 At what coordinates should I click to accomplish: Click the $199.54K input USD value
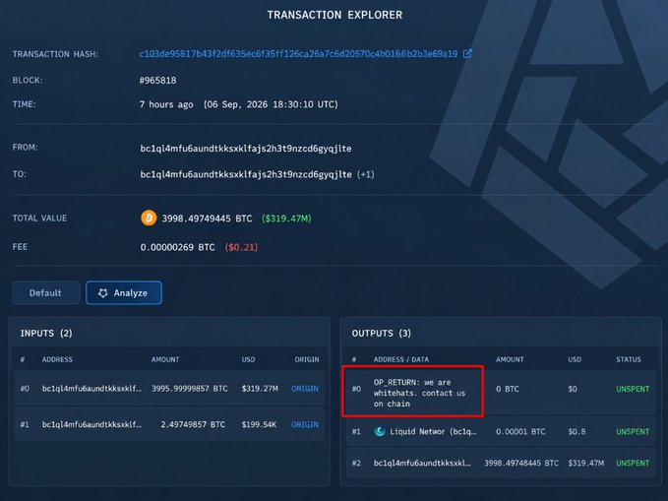coord(259,424)
